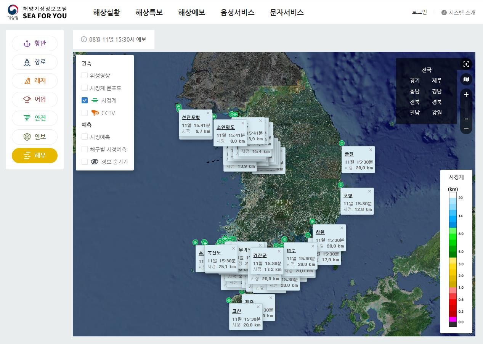Viewport: 483px width, 344px height.
Task: Click the CCTV camera icon
Action: pos(95,113)
